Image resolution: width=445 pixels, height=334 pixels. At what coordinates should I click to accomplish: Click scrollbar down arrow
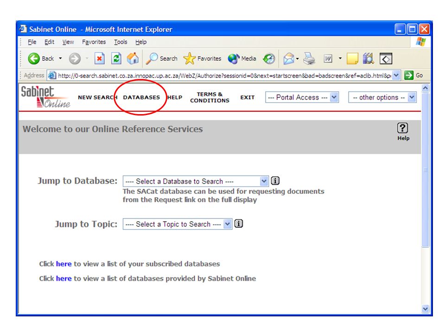[x=425, y=309]
